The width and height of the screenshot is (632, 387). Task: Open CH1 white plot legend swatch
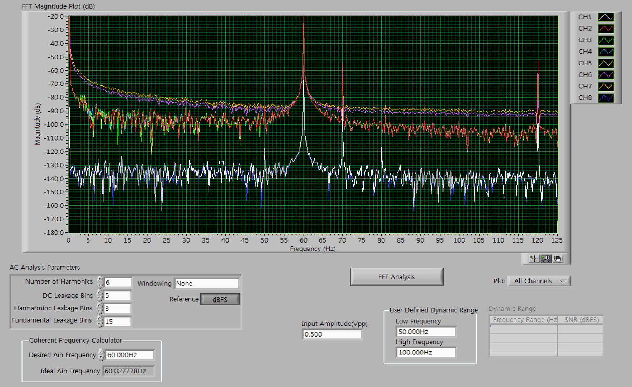[606, 17]
